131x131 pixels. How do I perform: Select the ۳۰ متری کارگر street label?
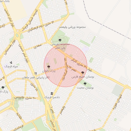[79, 63]
